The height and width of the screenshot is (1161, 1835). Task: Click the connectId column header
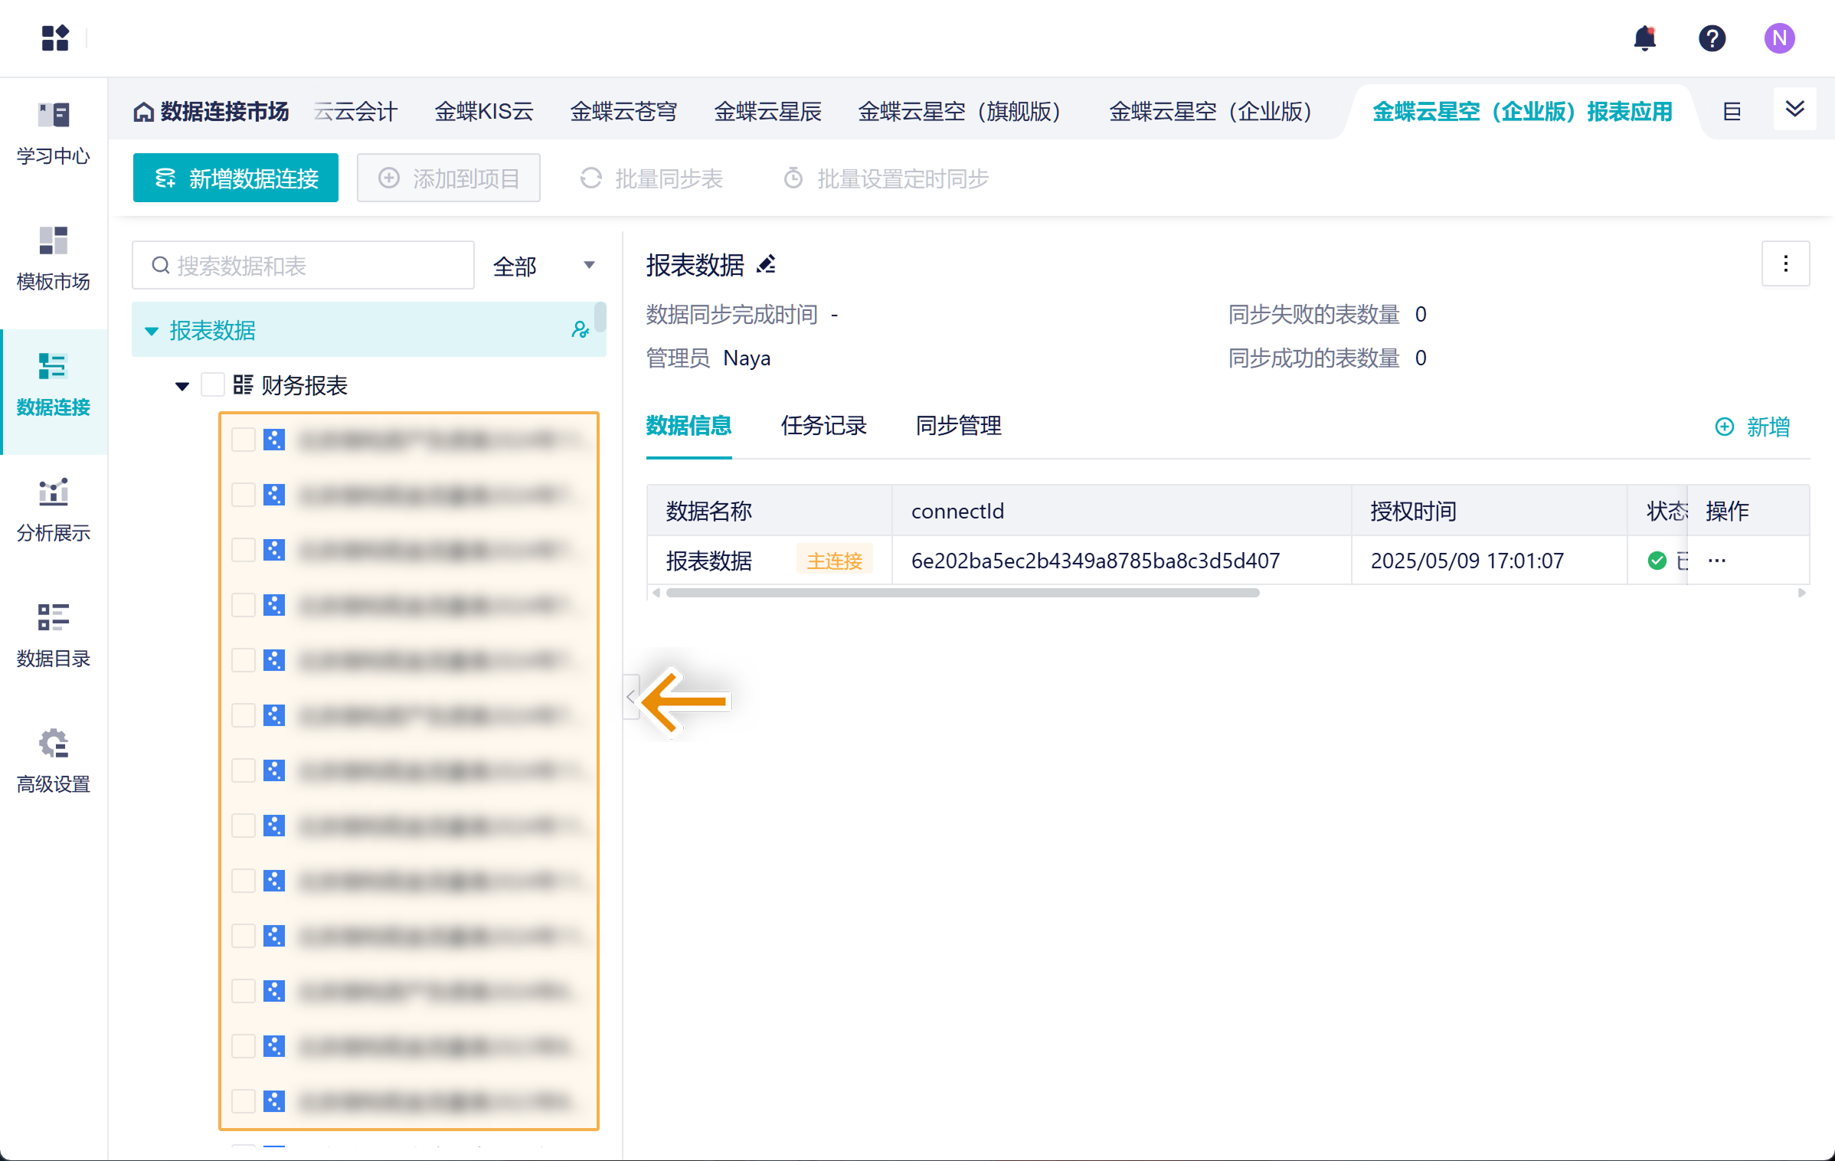click(x=1122, y=511)
